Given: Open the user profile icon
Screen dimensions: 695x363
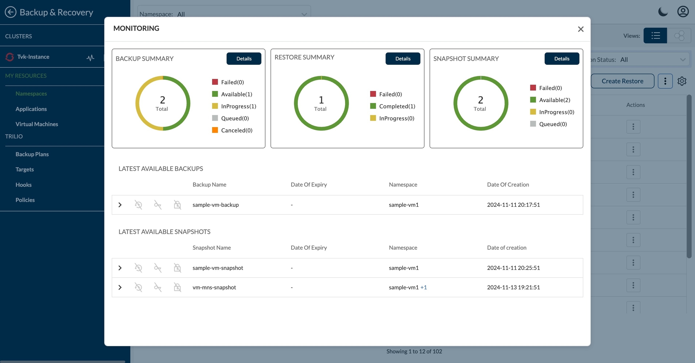Looking at the screenshot, I should click(683, 12).
